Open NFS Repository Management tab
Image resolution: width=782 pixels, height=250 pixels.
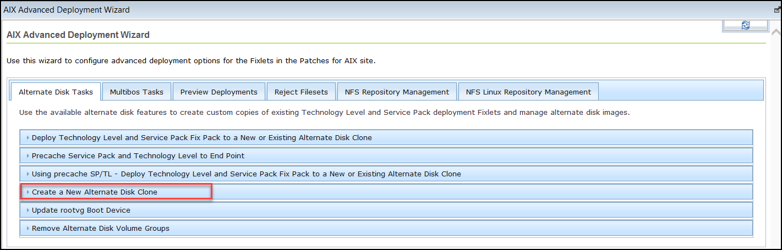point(397,92)
